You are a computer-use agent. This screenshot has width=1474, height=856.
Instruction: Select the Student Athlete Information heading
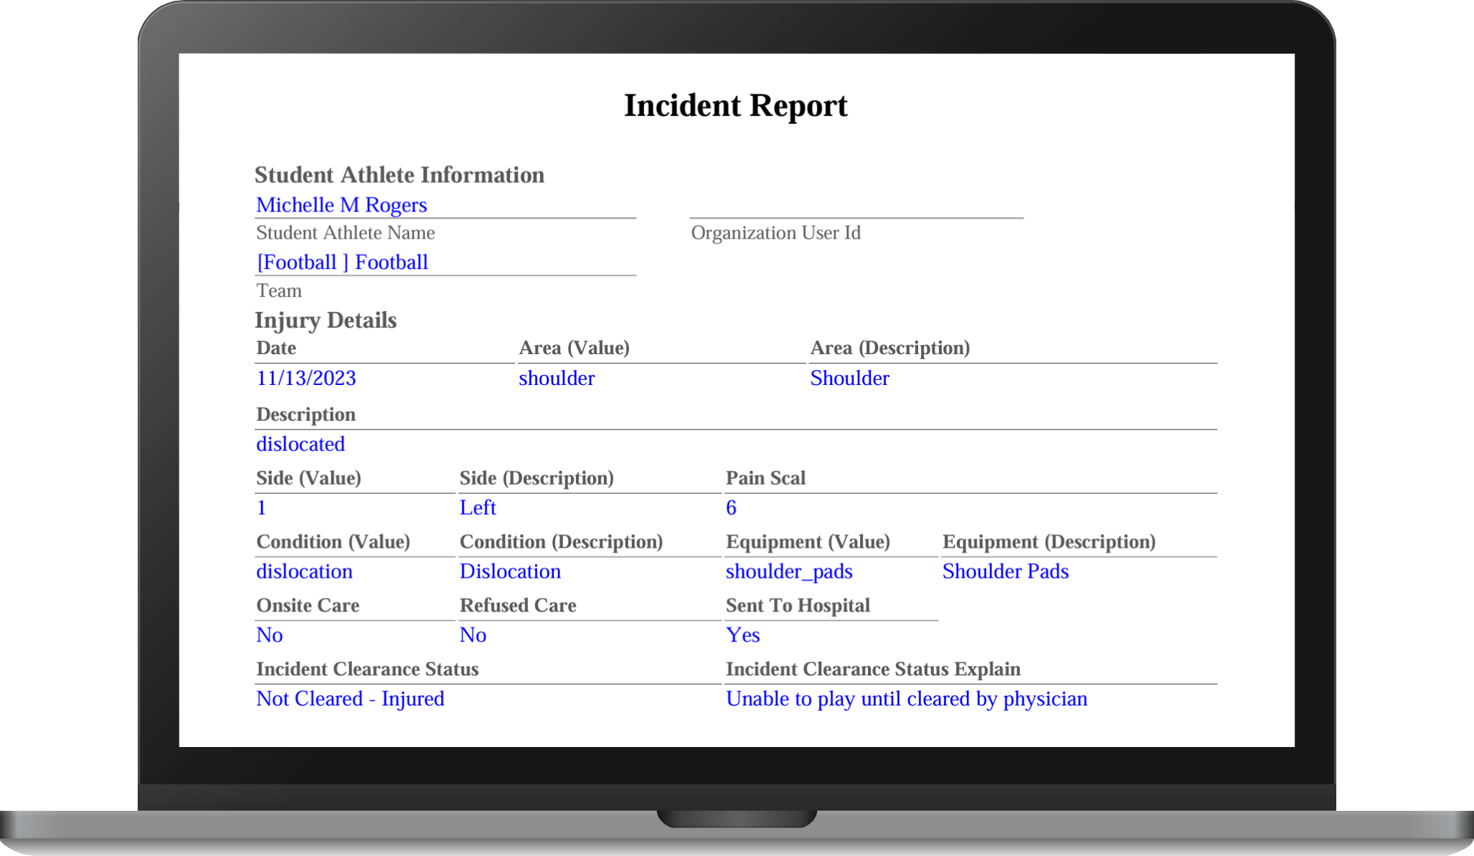click(x=400, y=175)
